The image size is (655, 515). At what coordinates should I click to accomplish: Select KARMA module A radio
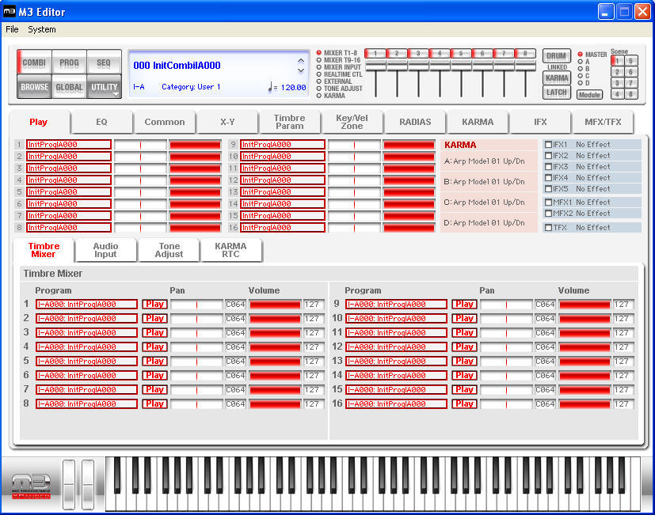[x=581, y=62]
